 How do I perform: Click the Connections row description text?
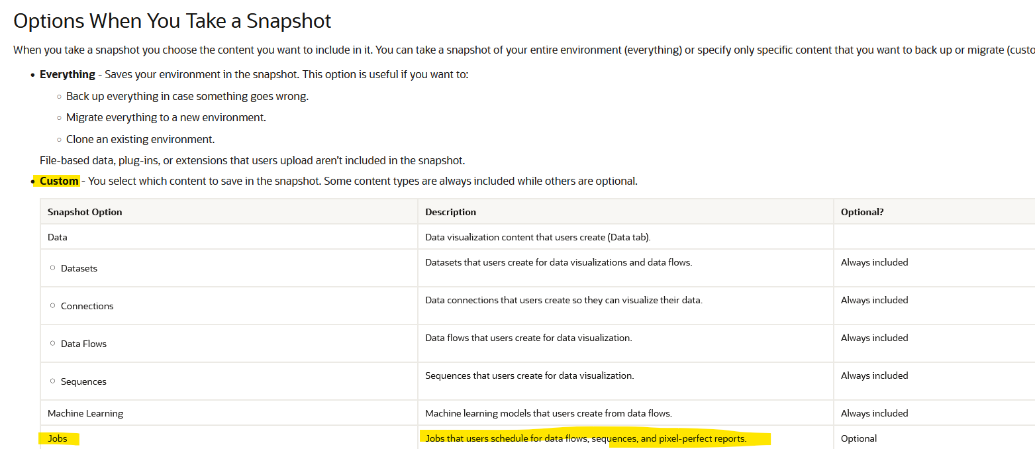(x=564, y=300)
